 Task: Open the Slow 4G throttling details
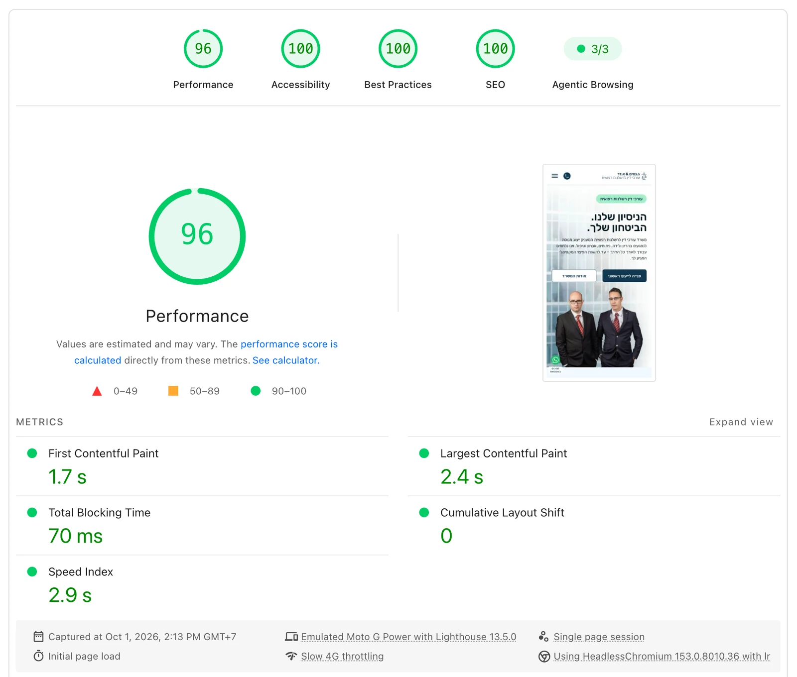click(x=342, y=656)
